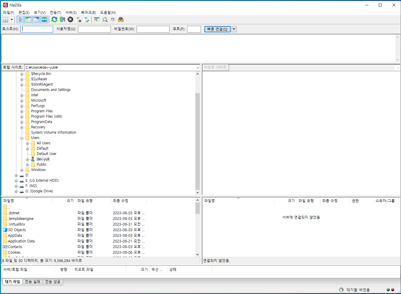
Task: Switch to the 대기 파일 tab
Action: (12, 282)
